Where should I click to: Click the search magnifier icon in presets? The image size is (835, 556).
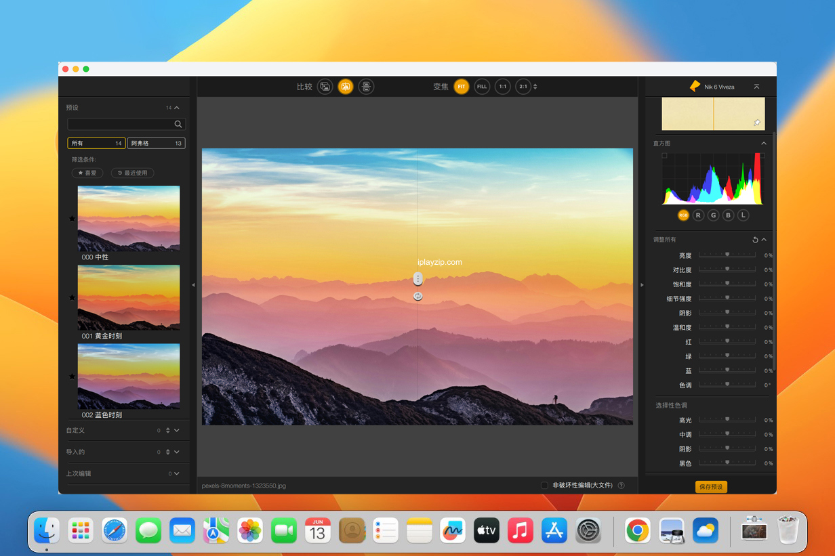178,124
